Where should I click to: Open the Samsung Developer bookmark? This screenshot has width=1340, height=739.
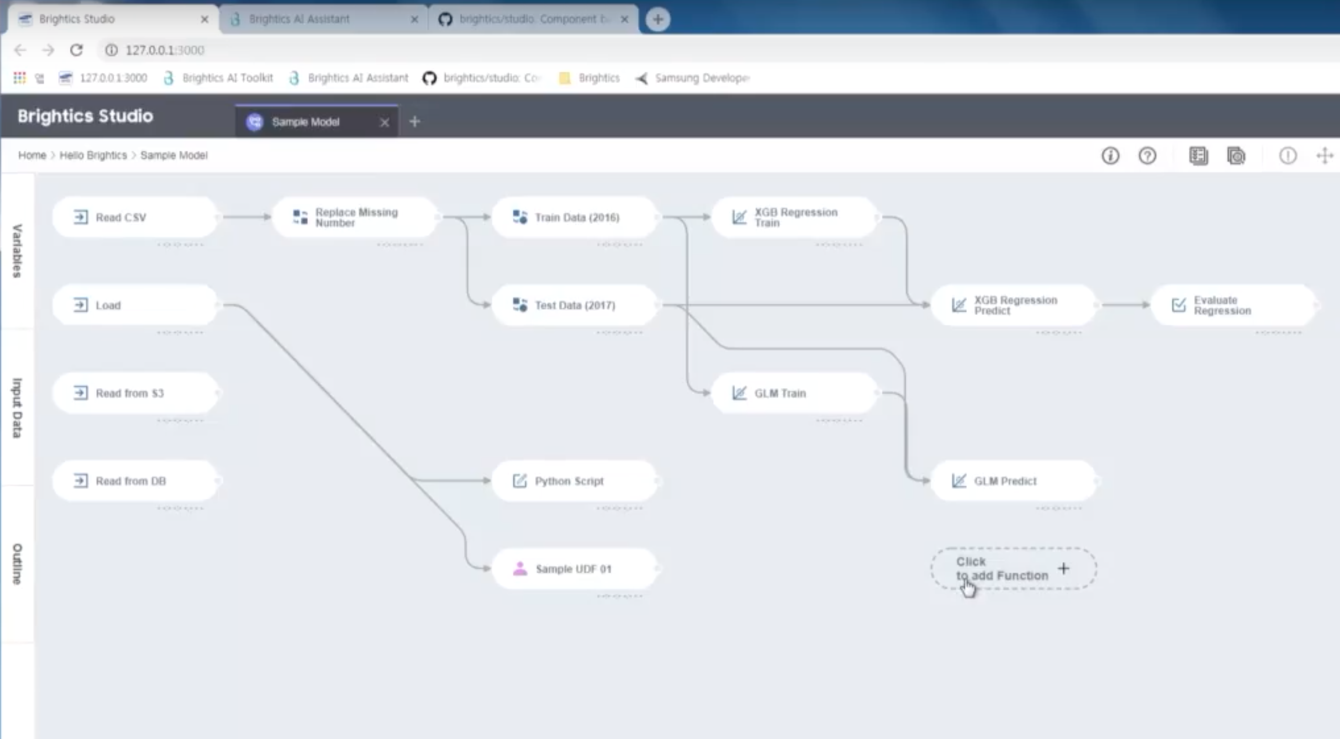pos(693,78)
